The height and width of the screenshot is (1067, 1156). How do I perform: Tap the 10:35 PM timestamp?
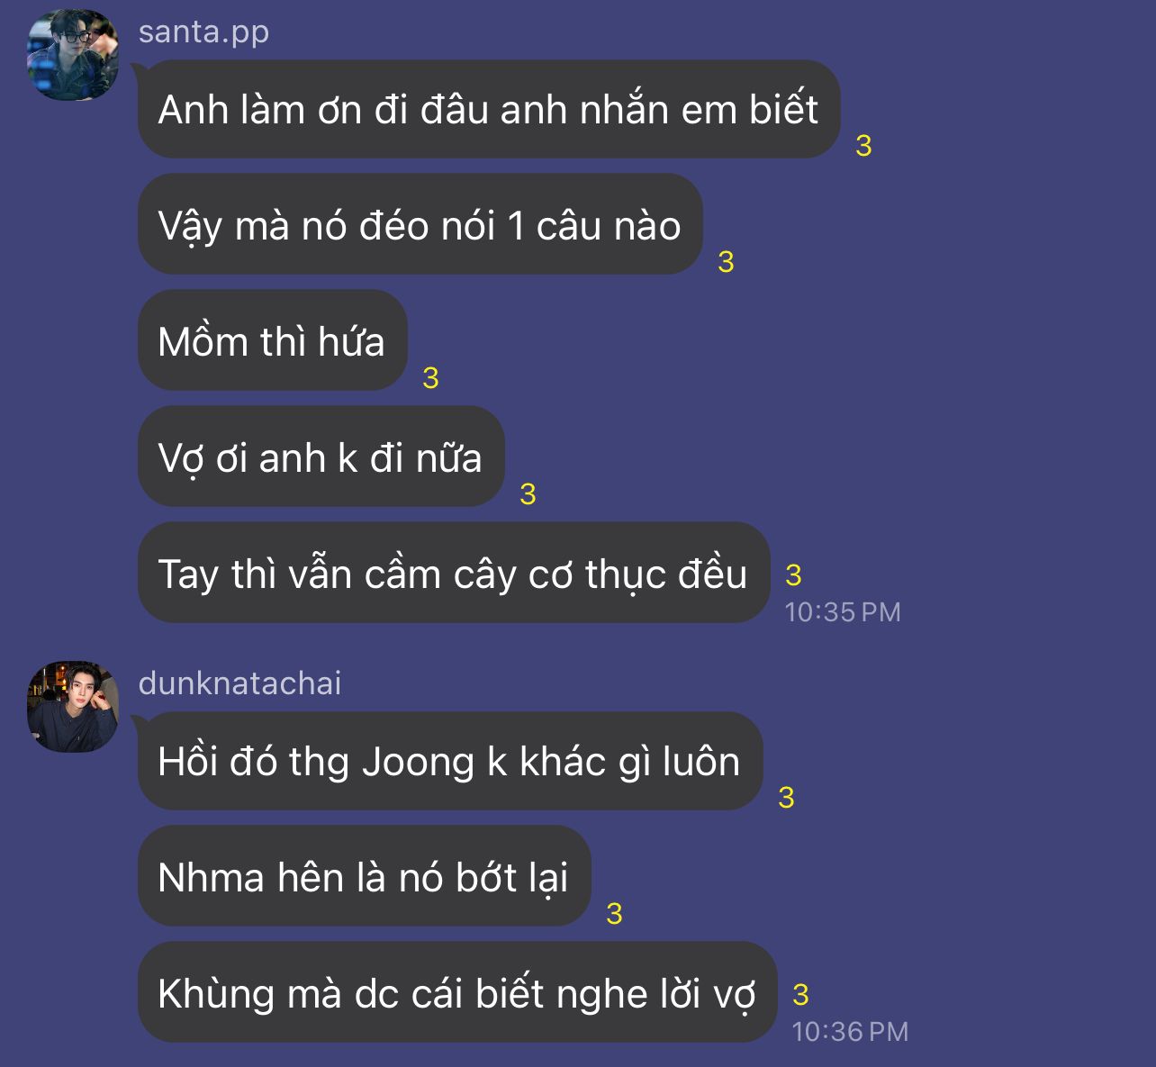pyautogui.click(x=843, y=612)
